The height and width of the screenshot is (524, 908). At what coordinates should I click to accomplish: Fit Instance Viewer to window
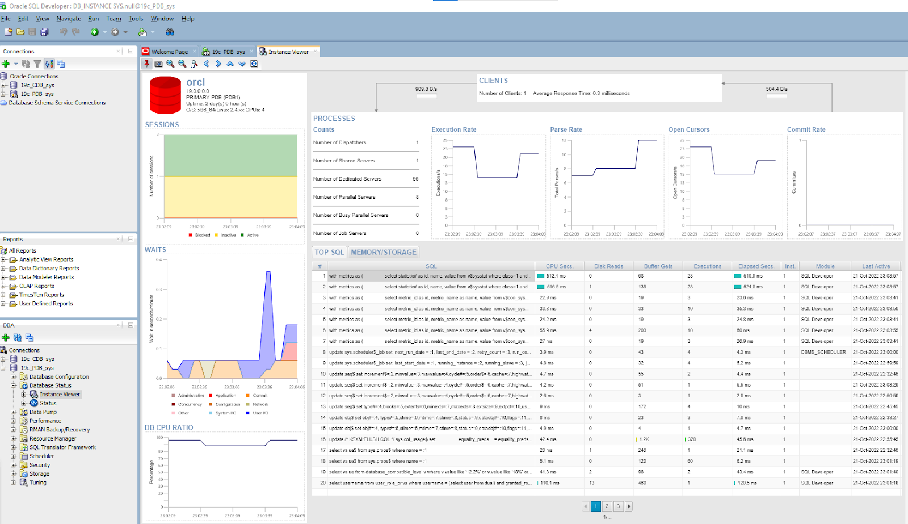point(254,64)
